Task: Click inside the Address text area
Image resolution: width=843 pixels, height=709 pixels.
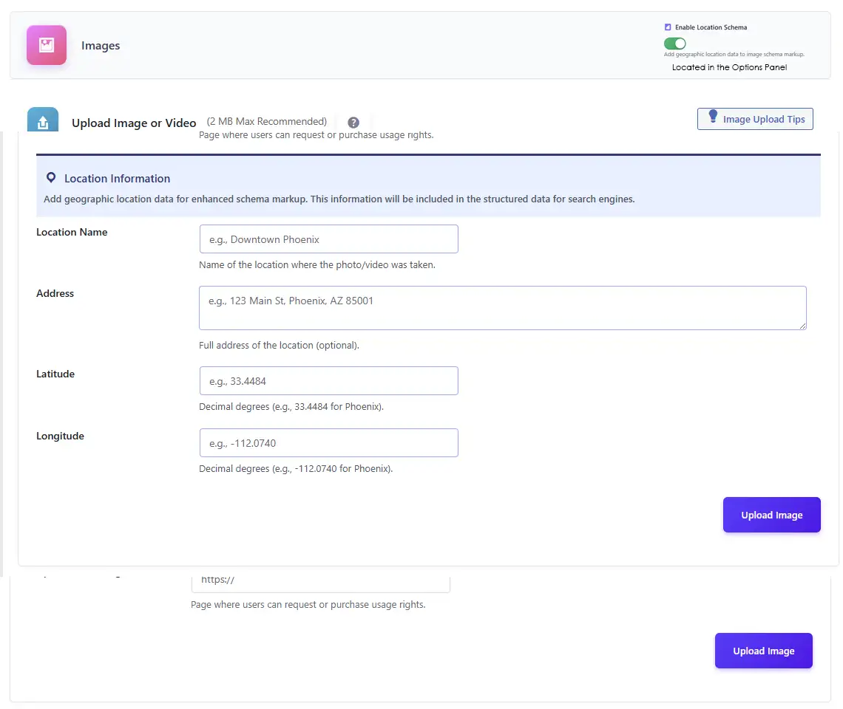Action: [502, 308]
